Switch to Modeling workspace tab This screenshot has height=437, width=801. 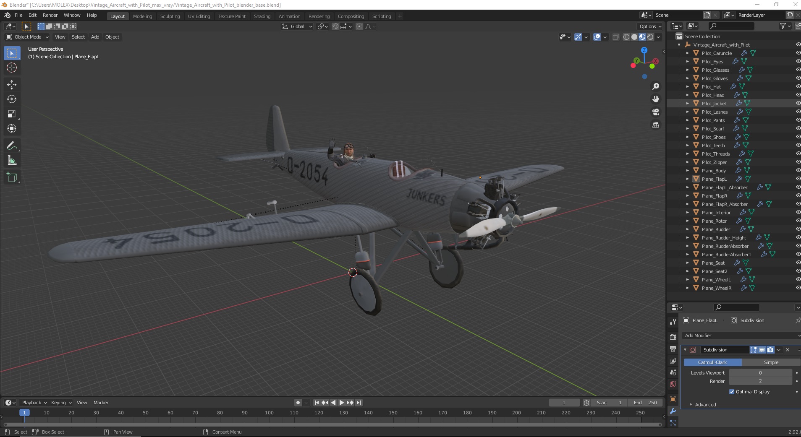pyautogui.click(x=142, y=16)
